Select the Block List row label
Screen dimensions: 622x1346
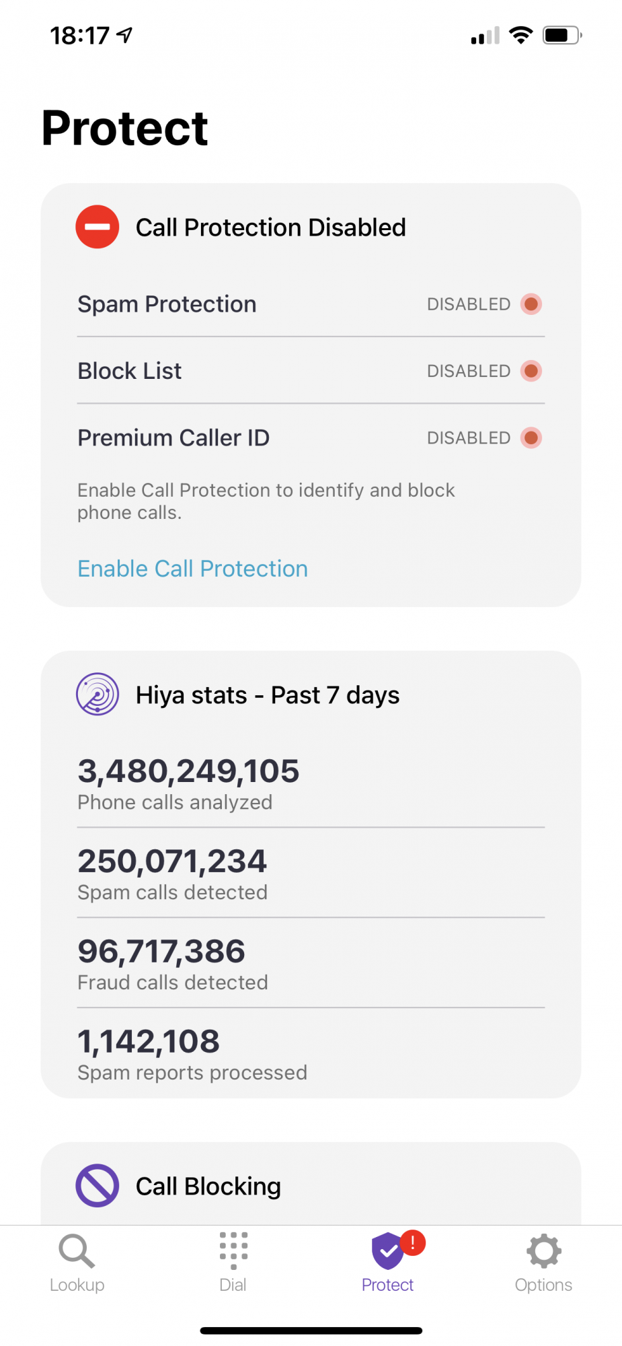click(x=130, y=371)
